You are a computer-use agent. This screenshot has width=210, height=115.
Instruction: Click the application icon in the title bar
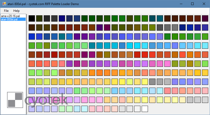pos(4,4)
